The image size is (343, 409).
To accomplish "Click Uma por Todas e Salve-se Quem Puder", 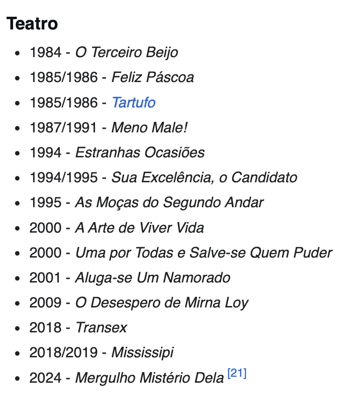I will tap(204, 253).
